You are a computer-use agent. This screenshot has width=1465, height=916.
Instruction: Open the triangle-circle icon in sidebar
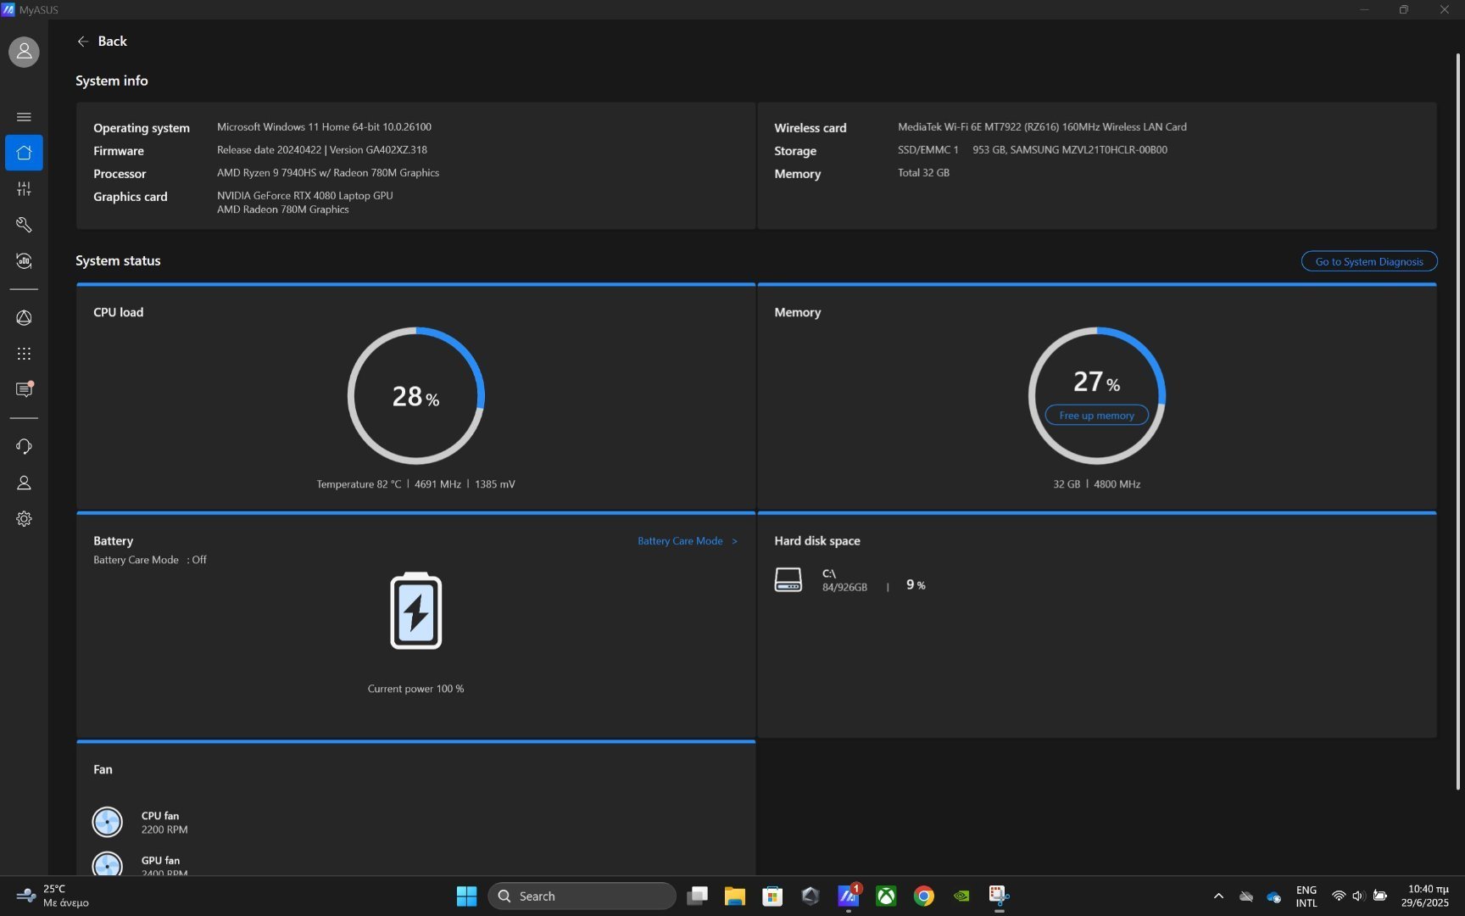(24, 318)
